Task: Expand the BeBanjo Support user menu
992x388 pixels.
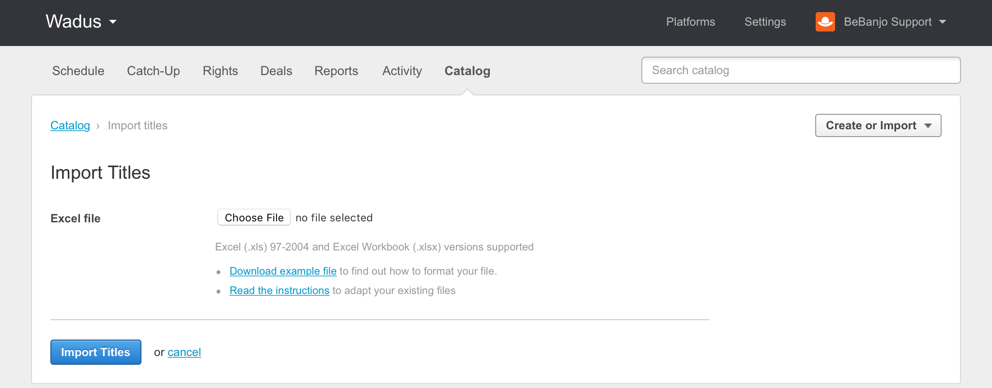Action: coord(894,22)
